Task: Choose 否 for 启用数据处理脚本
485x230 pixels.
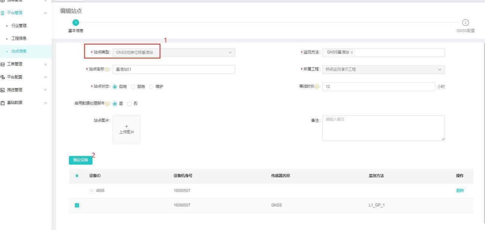Action: (130, 103)
